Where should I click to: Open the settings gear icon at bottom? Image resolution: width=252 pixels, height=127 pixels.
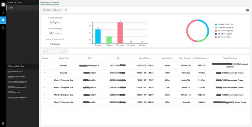tap(3, 124)
